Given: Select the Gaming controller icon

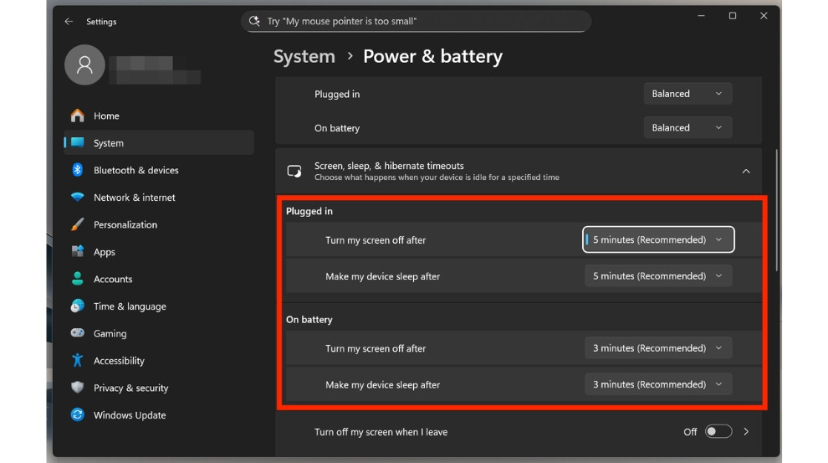Looking at the screenshot, I should click(x=78, y=333).
